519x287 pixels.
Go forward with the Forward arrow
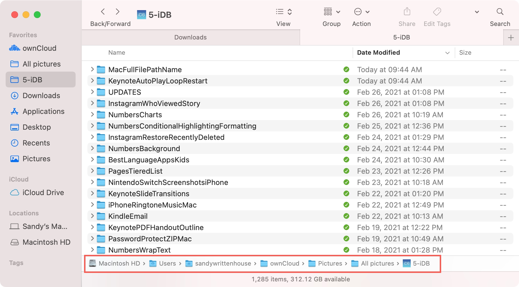pyautogui.click(x=118, y=12)
